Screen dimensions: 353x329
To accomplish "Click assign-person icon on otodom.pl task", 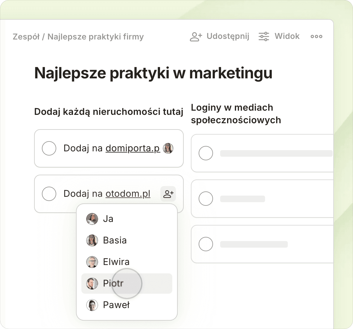I will [168, 194].
